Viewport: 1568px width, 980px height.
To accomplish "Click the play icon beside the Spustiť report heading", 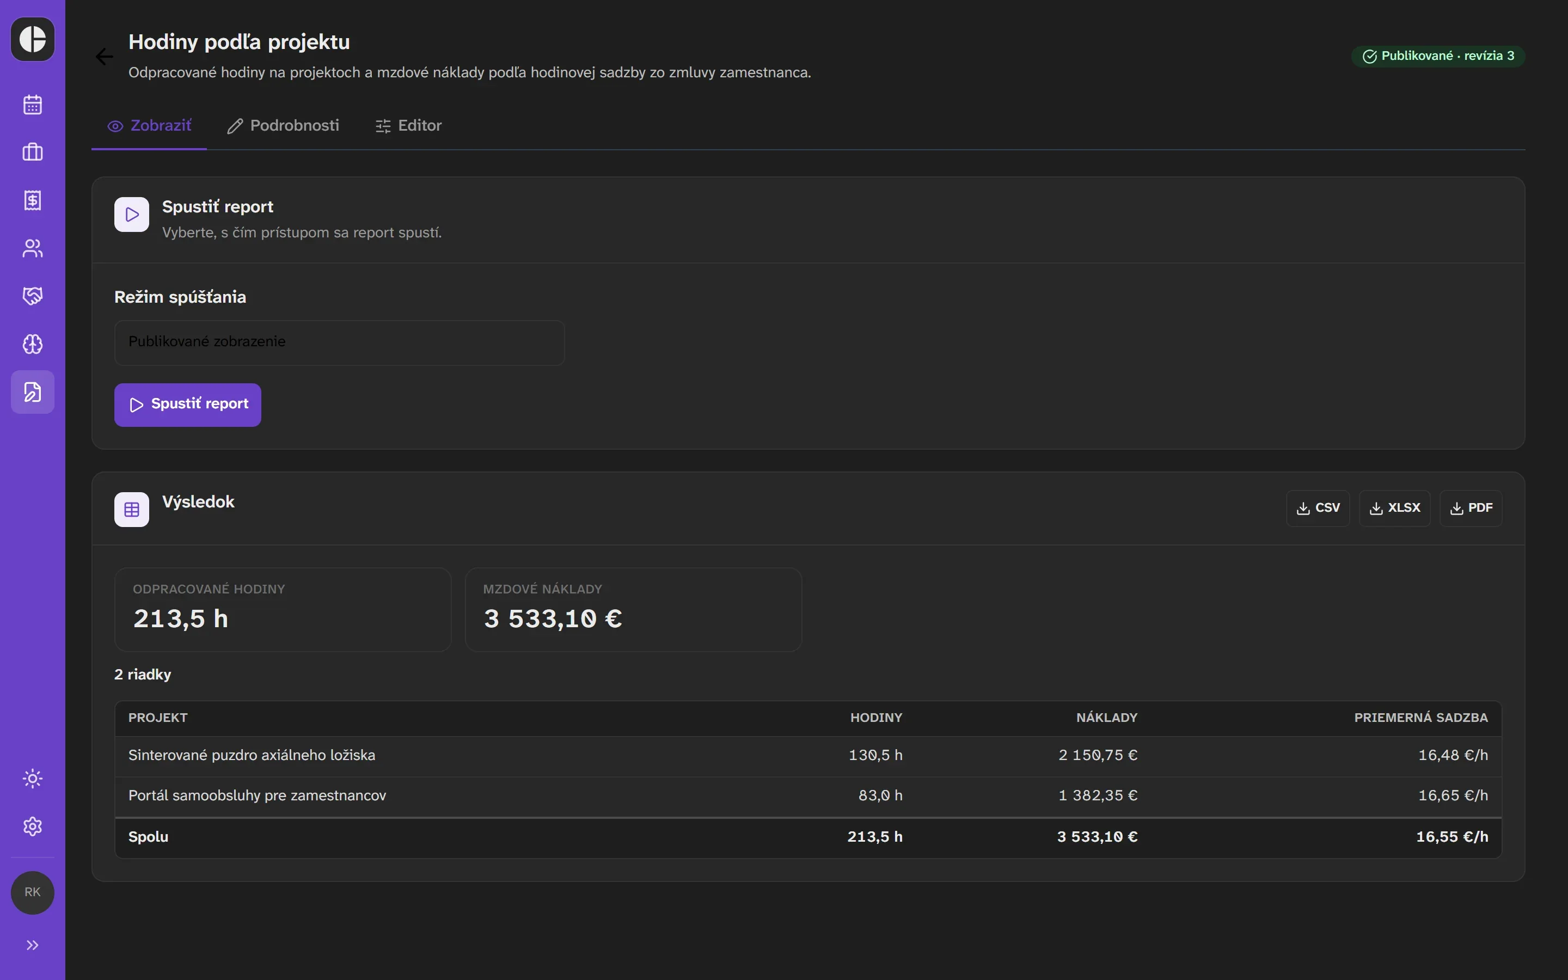I will click(132, 215).
